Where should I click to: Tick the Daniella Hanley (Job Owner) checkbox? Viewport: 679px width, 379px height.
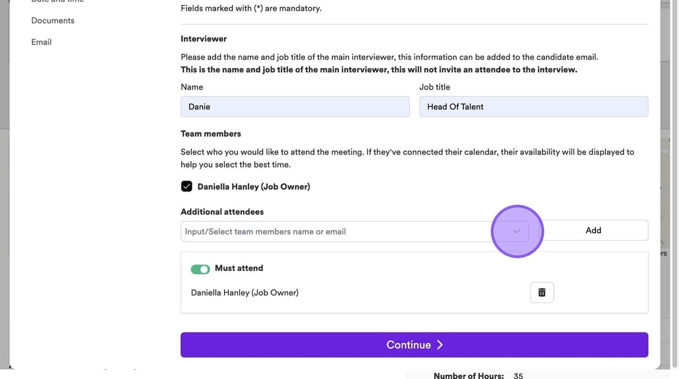187,187
